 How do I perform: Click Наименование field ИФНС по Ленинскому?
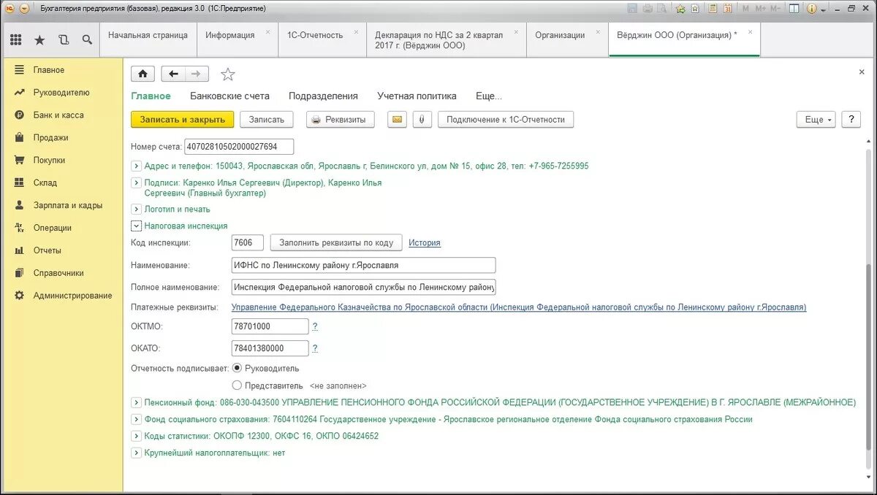click(x=363, y=265)
